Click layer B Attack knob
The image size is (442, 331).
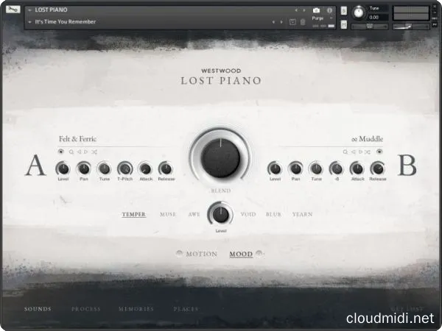pos(357,169)
